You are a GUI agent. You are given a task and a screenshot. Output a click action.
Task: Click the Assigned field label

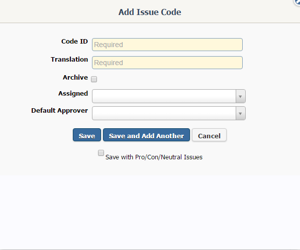pyautogui.click(x=73, y=94)
